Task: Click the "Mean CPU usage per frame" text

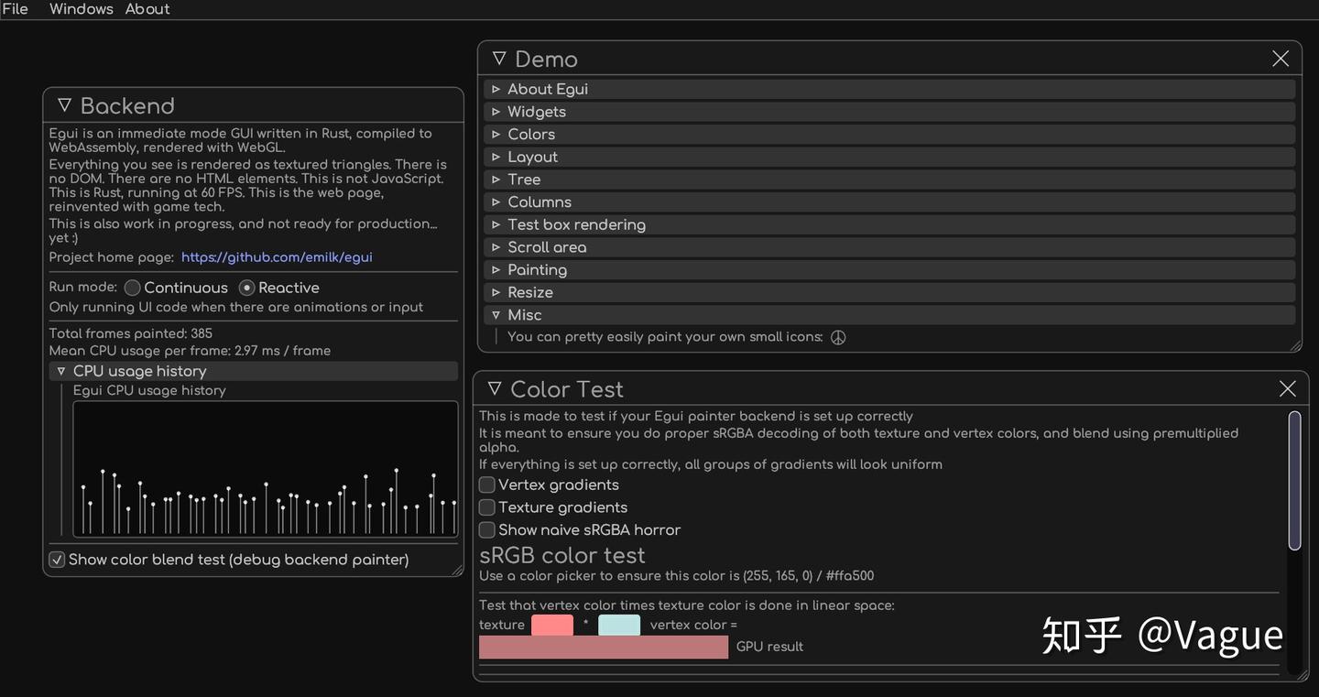Action: (x=190, y=351)
